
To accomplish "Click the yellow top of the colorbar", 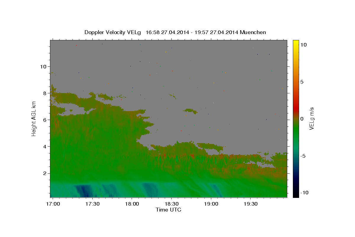I will tap(296, 43).
